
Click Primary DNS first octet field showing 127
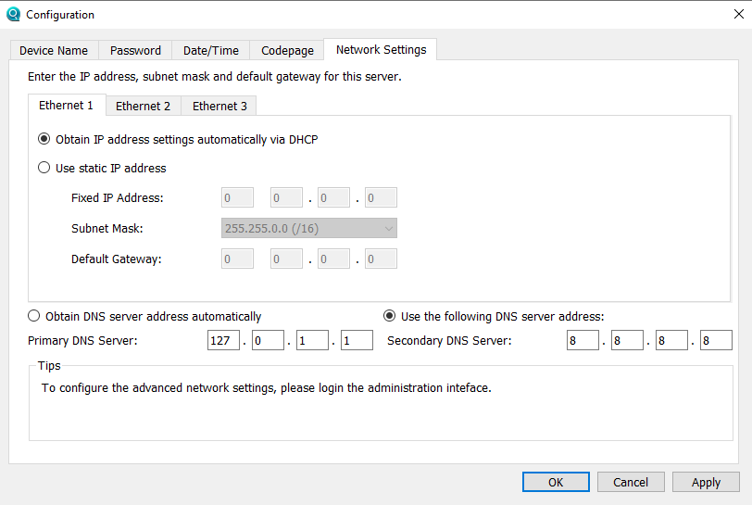pyautogui.click(x=223, y=340)
